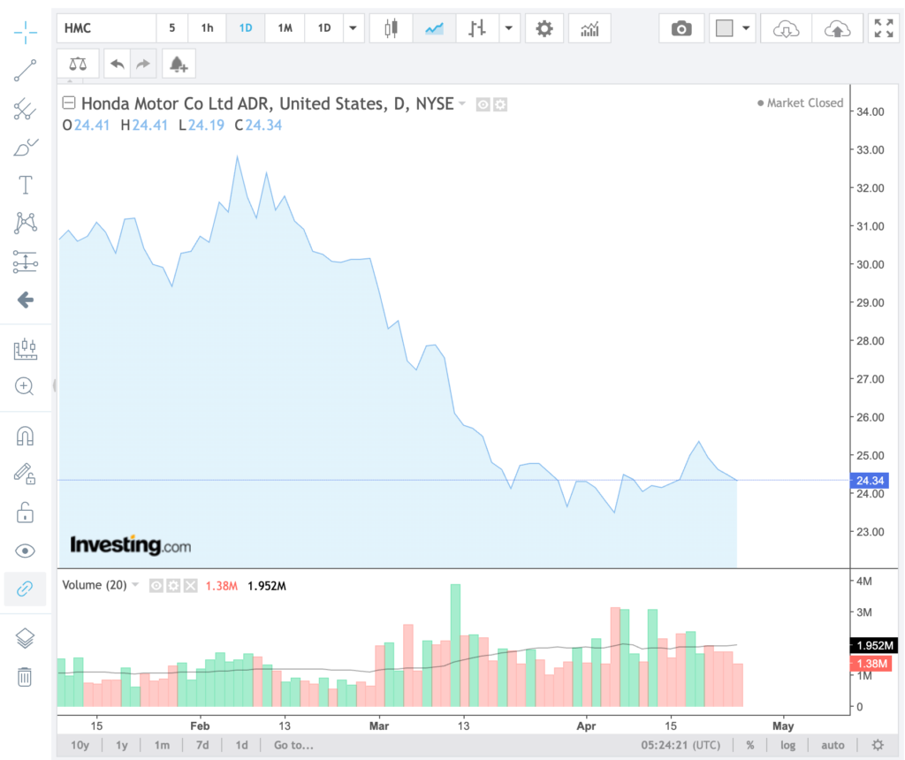Screen dimensions: 905x760
Task: Select the 1h interval tab
Action: coord(207,28)
